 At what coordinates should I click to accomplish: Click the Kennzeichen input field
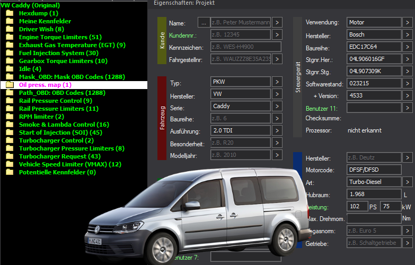246,47
